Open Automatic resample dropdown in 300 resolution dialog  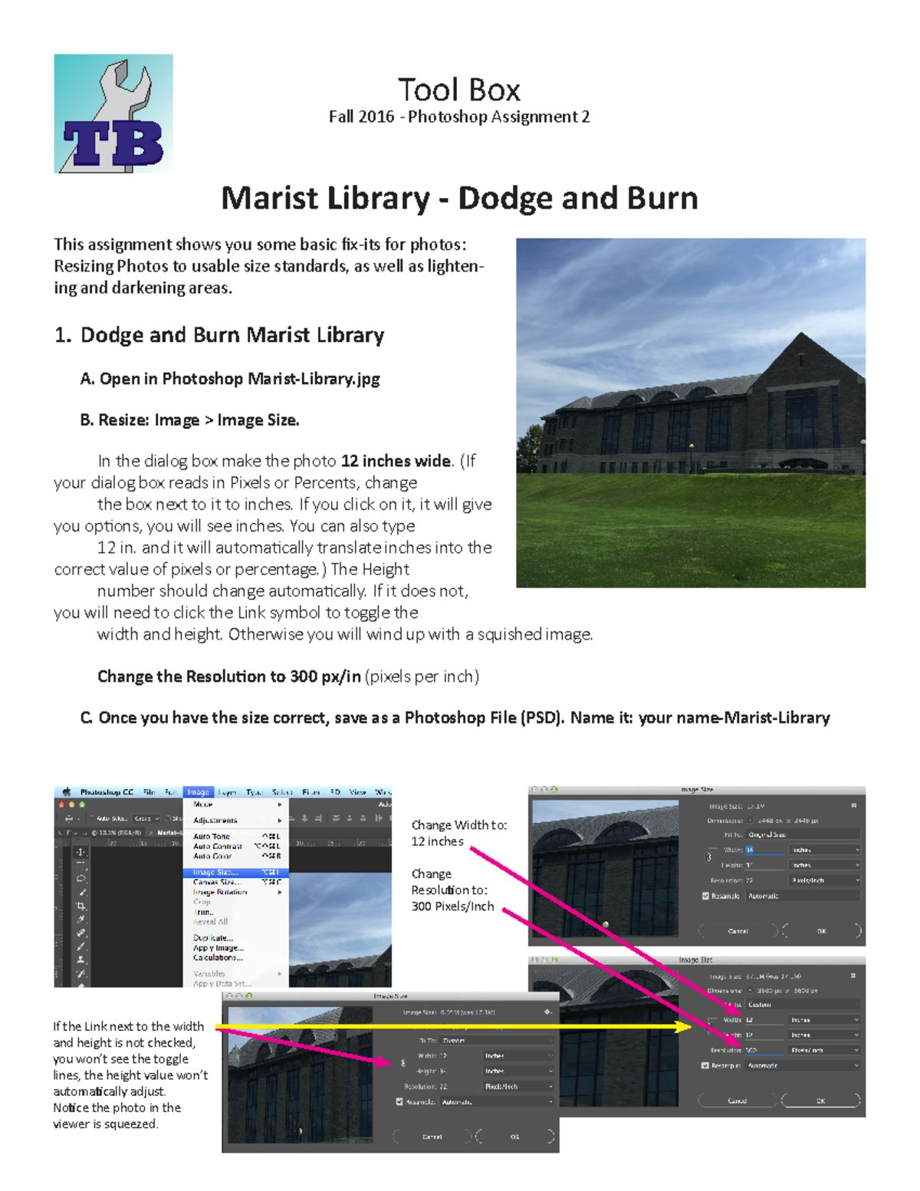(803, 1065)
